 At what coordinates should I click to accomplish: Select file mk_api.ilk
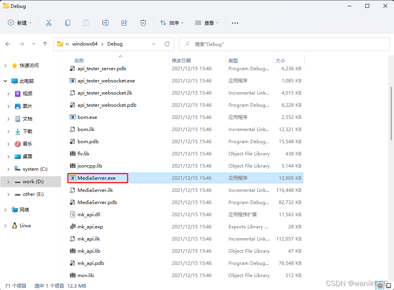88,239
